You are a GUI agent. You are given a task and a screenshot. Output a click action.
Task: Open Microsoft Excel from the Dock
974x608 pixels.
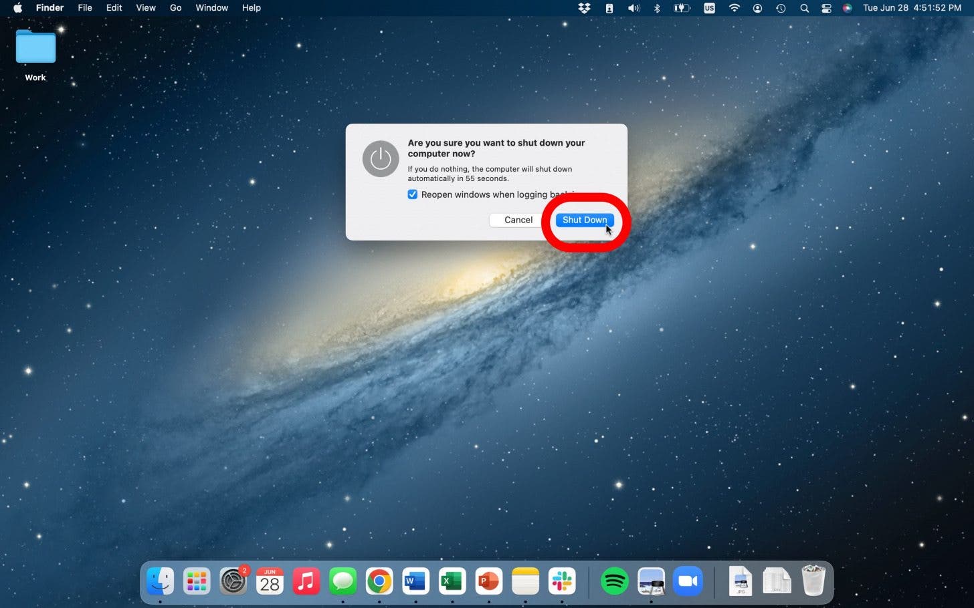pyautogui.click(x=452, y=581)
